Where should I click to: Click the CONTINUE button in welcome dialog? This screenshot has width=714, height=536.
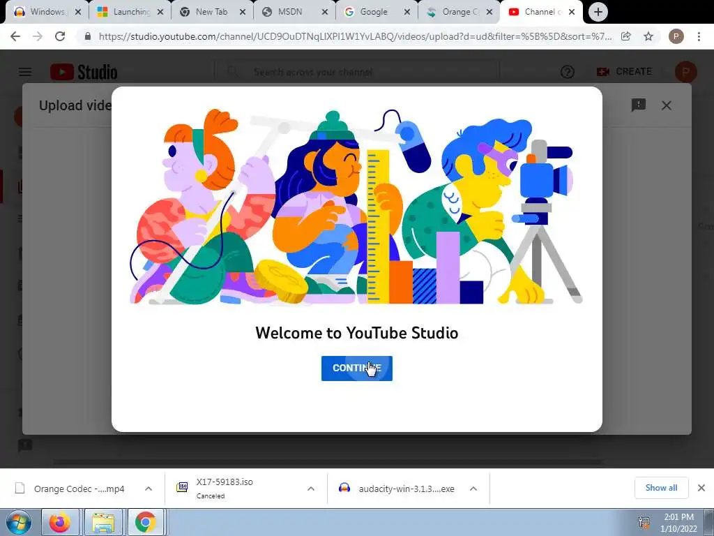point(356,368)
